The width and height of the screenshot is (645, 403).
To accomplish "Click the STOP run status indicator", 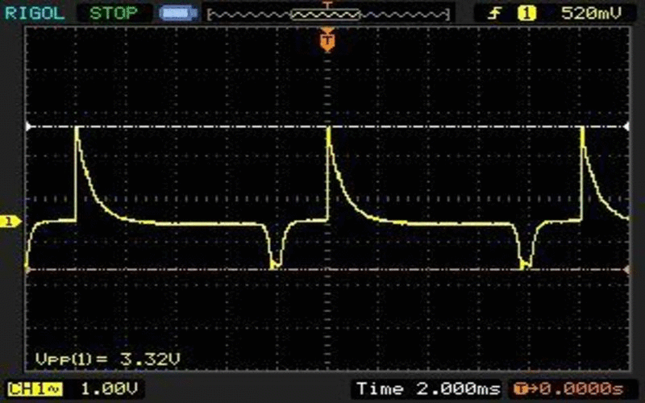I will point(114,13).
